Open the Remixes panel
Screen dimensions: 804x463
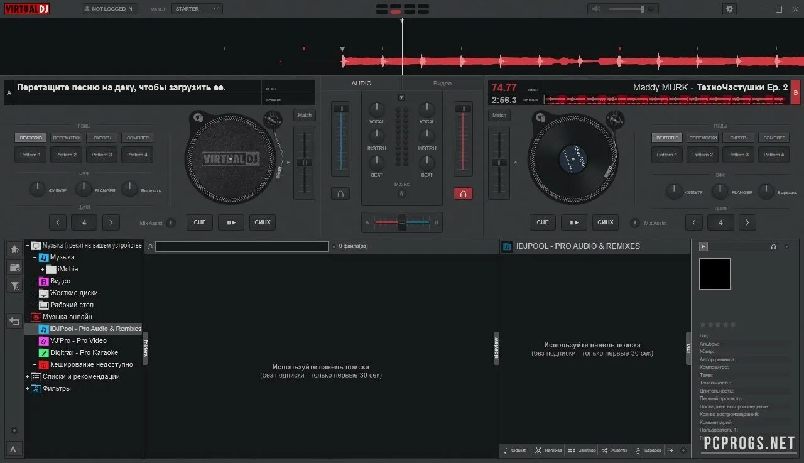click(x=548, y=450)
